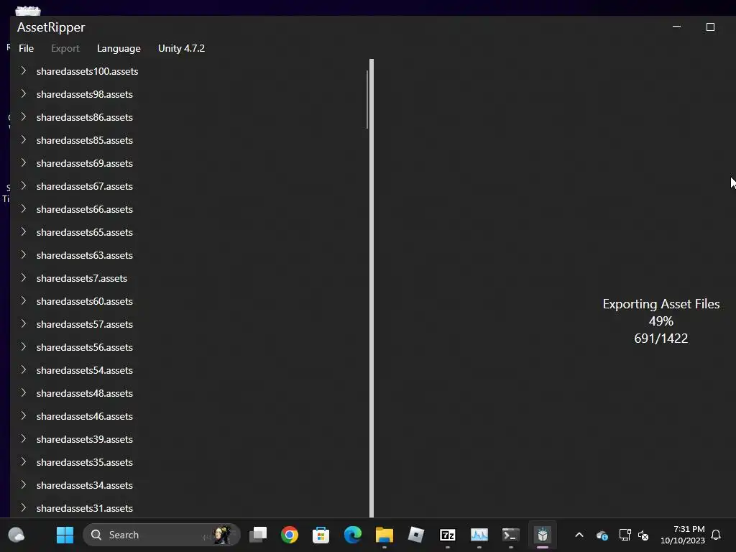Open notifications bell icon
This screenshot has height=552, width=736.
(x=716, y=535)
